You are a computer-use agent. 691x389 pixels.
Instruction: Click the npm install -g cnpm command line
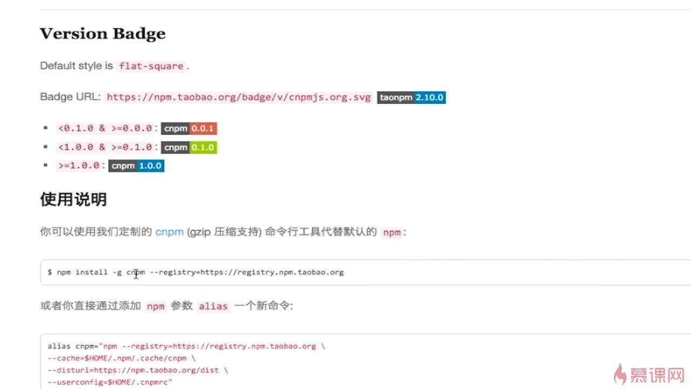[195, 272]
